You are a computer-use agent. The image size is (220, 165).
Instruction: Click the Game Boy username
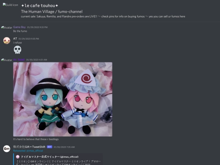point(20,27)
